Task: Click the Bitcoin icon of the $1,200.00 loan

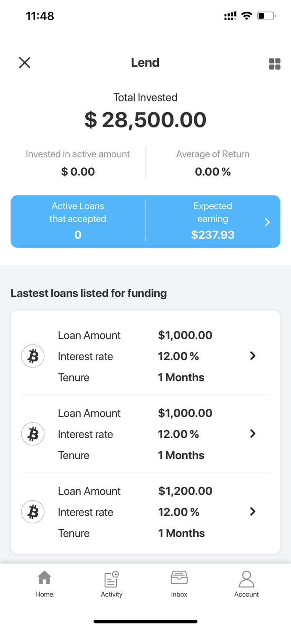Action: tap(33, 512)
